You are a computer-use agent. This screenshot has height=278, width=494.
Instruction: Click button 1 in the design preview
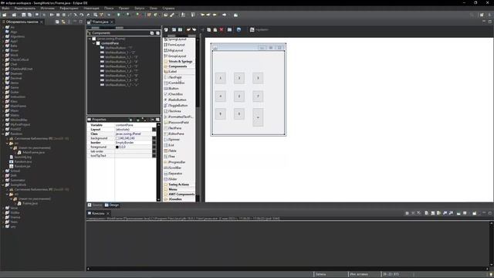coord(221,78)
